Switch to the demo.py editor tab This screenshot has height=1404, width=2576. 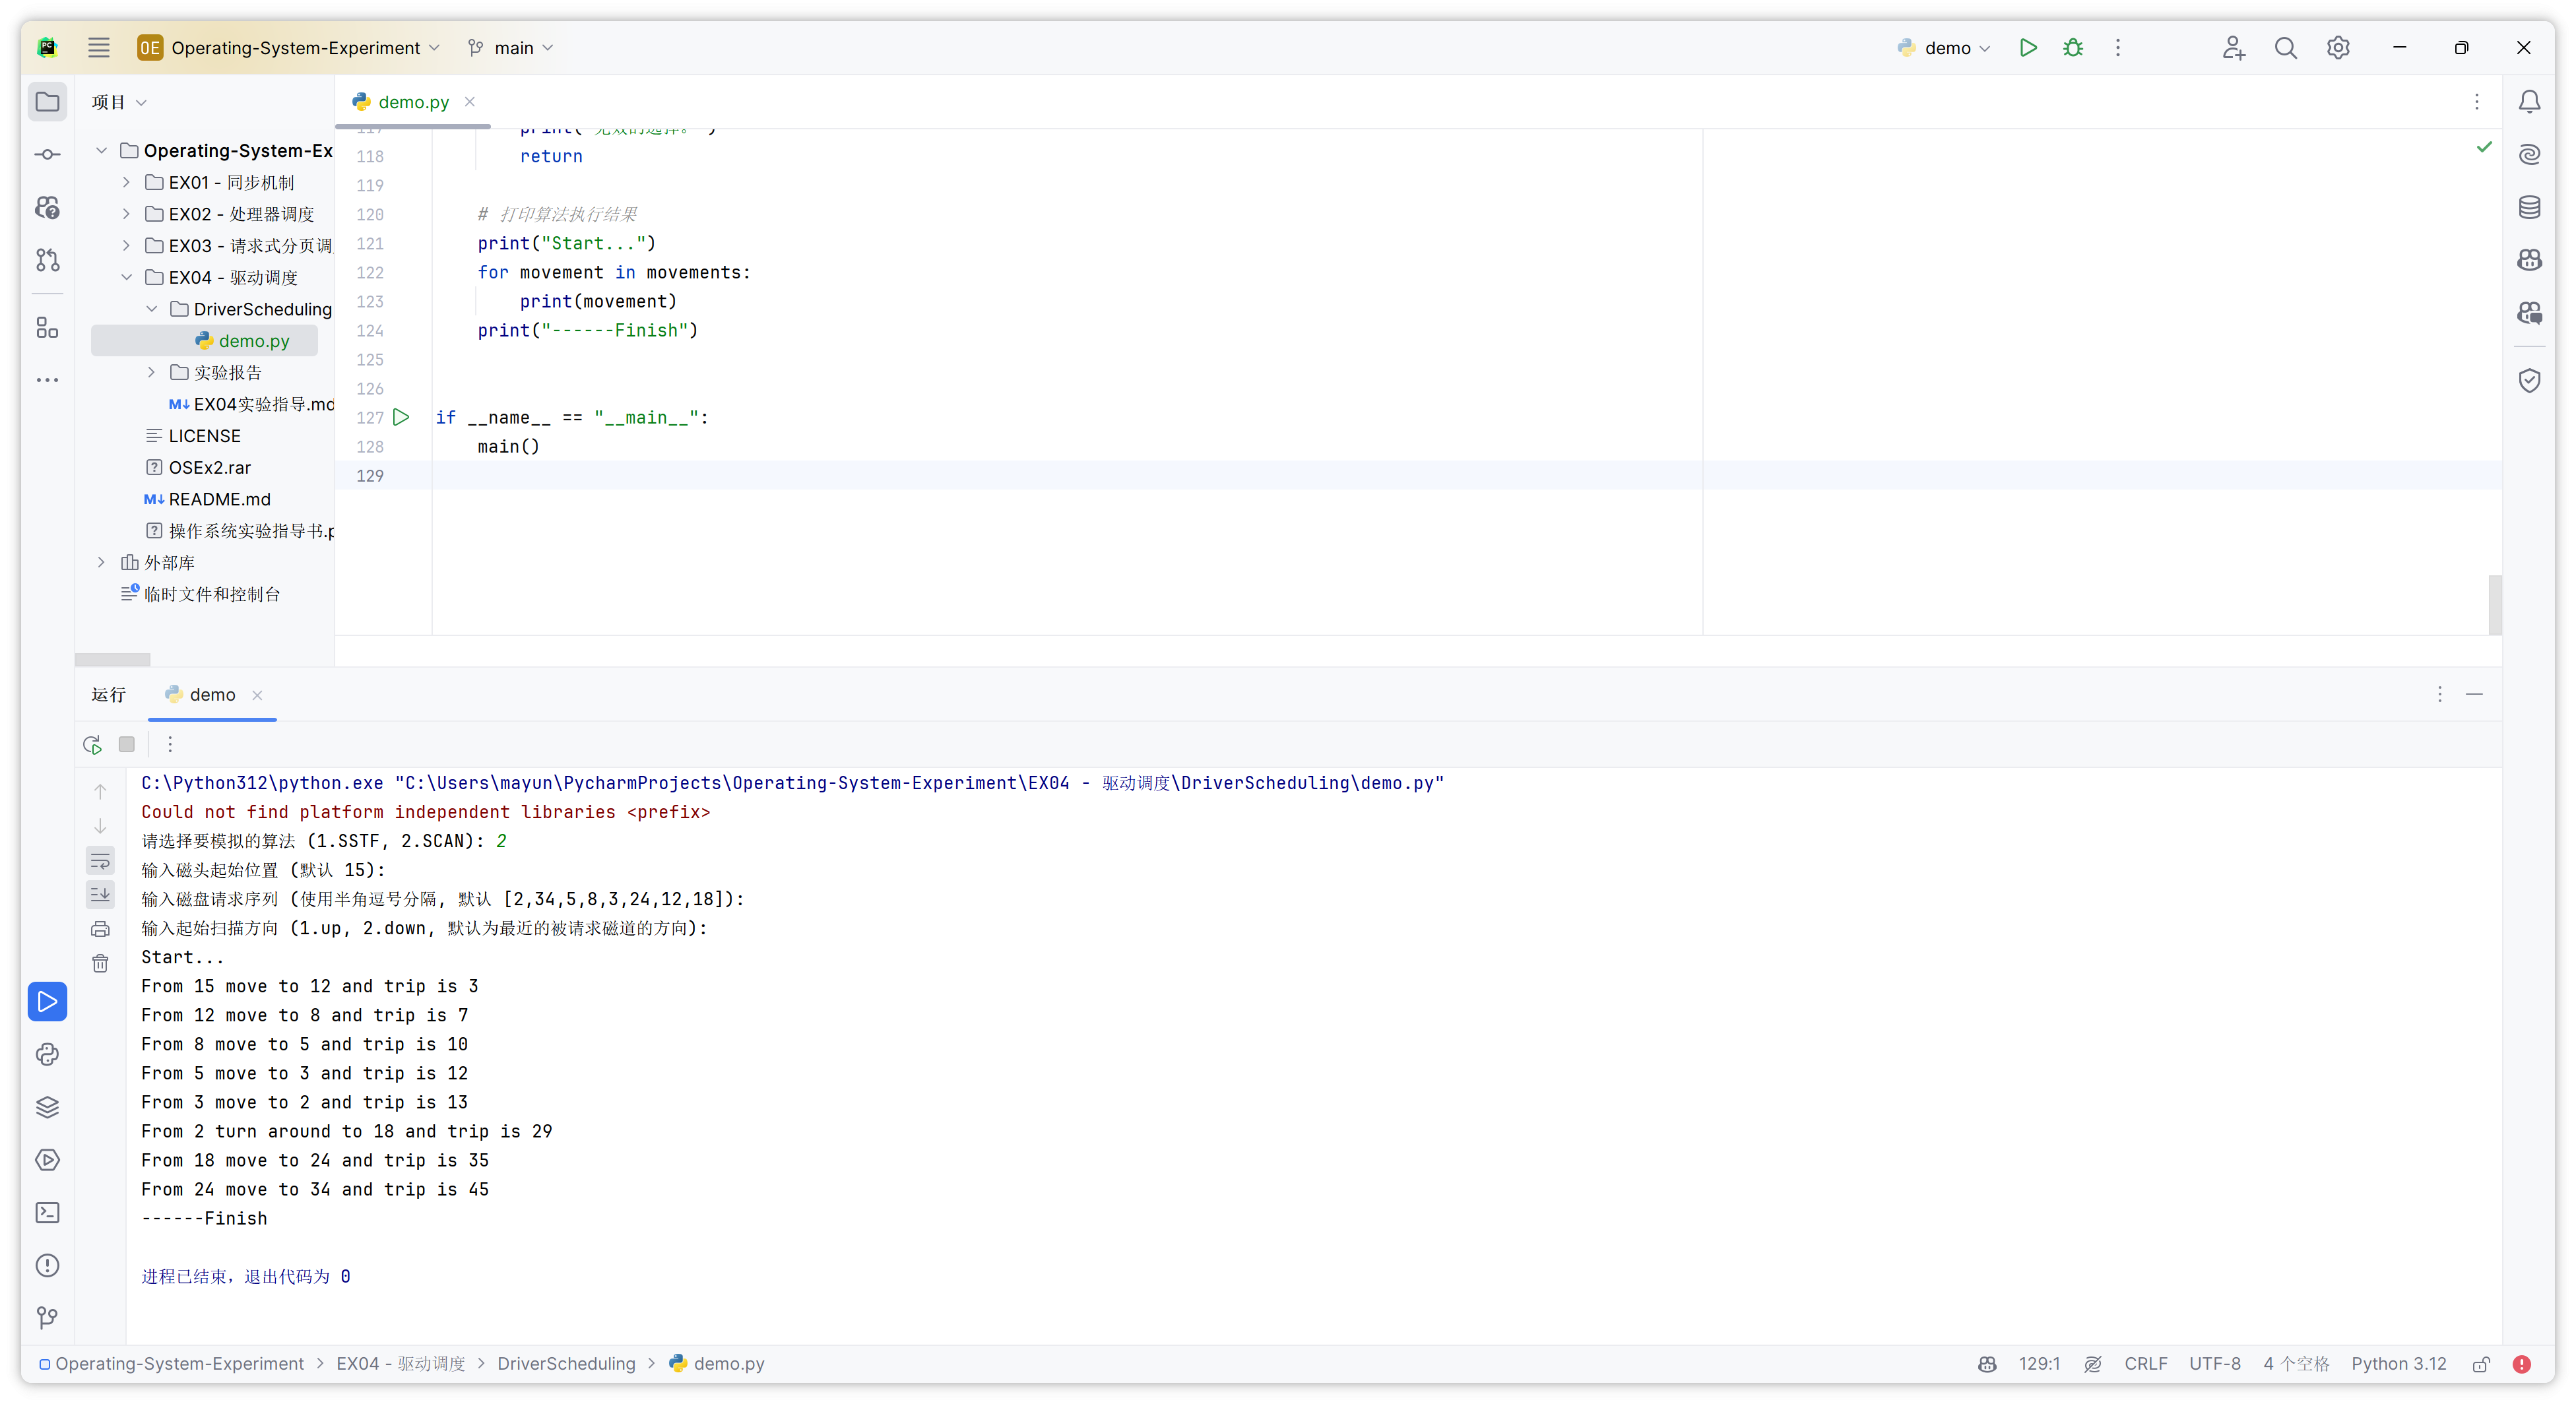tap(413, 102)
